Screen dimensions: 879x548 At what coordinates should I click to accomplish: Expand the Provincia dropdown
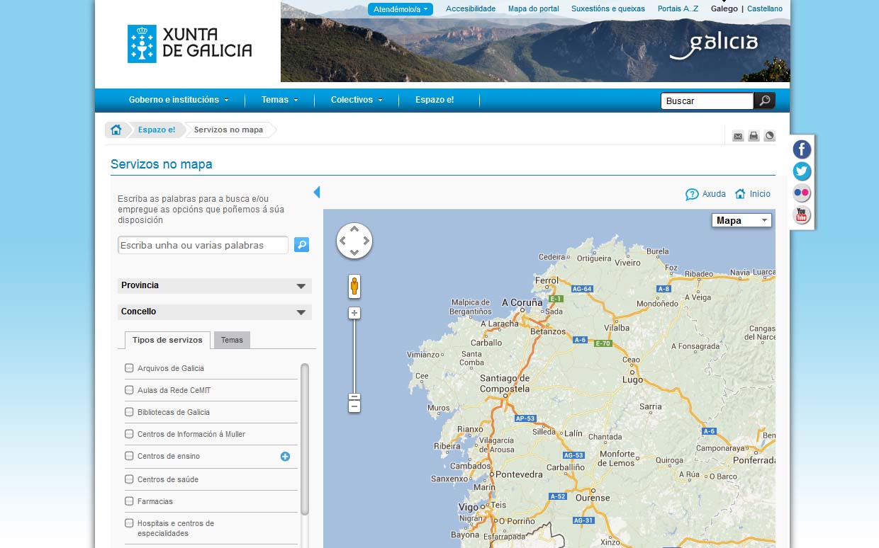[215, 286]
